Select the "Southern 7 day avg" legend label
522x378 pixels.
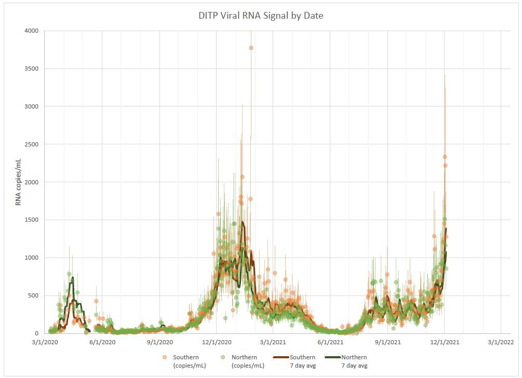click(x=302, y=361)
